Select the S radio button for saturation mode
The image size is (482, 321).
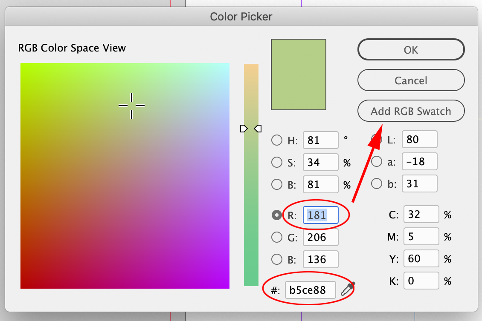point(277,162)
